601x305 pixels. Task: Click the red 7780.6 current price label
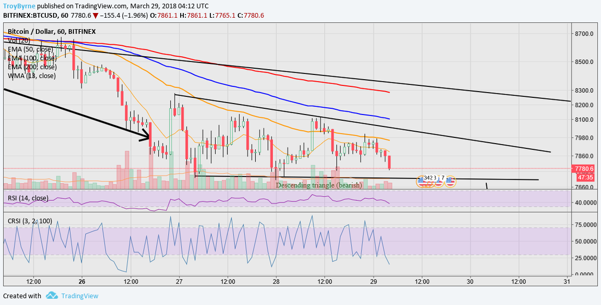(x=583, y=169)
